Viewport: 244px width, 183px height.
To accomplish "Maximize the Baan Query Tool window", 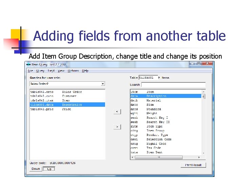I will pyautogui.click(x=199, y=63).
